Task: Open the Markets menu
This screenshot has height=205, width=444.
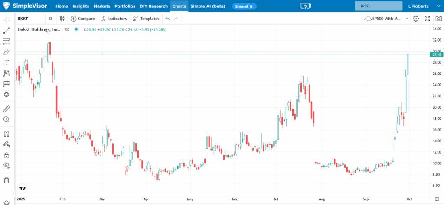Action: pos(101,6)
